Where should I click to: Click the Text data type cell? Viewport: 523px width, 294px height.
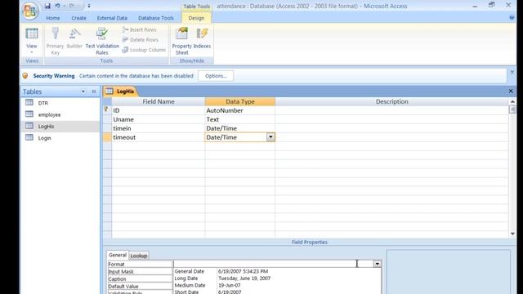click(240, 119)
